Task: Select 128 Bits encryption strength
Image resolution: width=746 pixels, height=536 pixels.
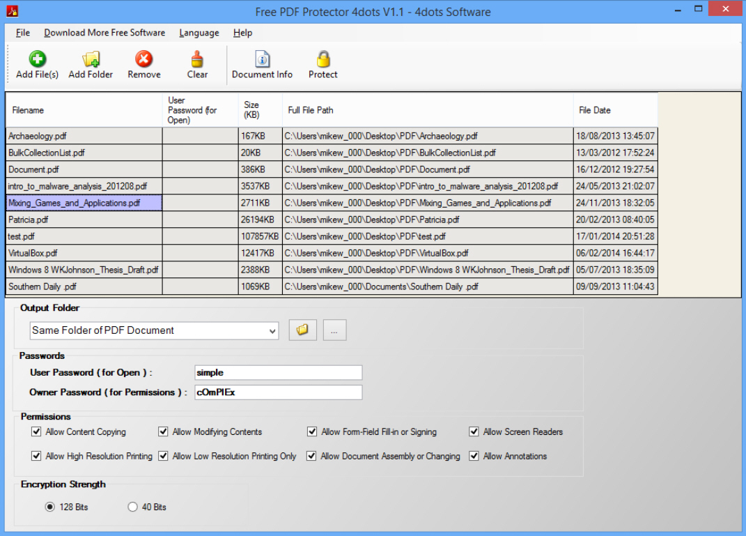Action: pos(49,507)
